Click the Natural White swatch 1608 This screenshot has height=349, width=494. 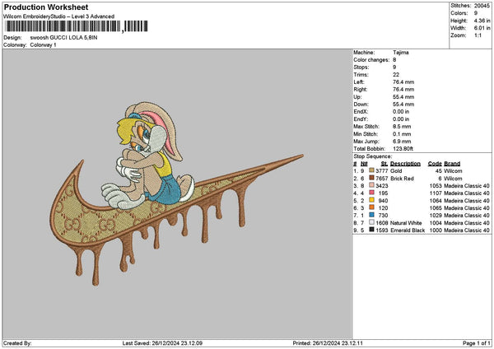[x=371, y=222]
